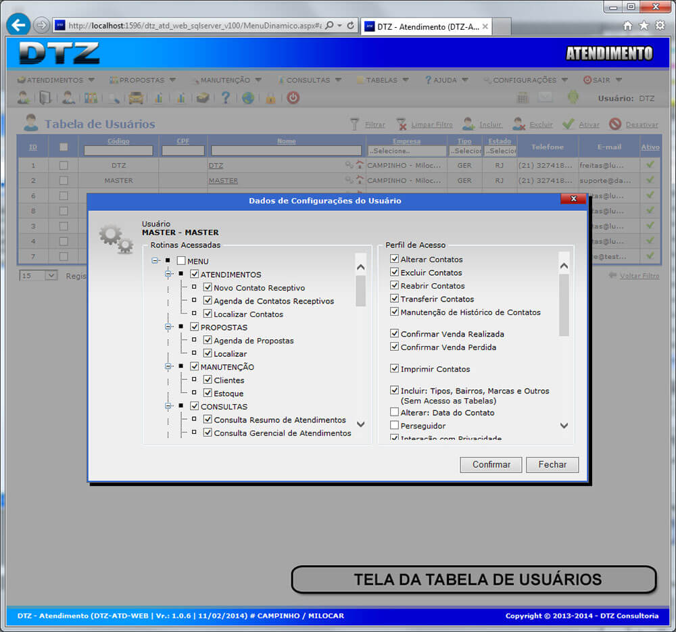Click the browser back arrow button
Viewport: 676px width, 632px height.
(x=18, y=25)
